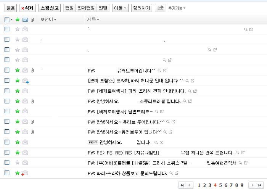Toggle the select-all checkbox in header
This screenshot has width=267, height=190.
click(7, 20)
